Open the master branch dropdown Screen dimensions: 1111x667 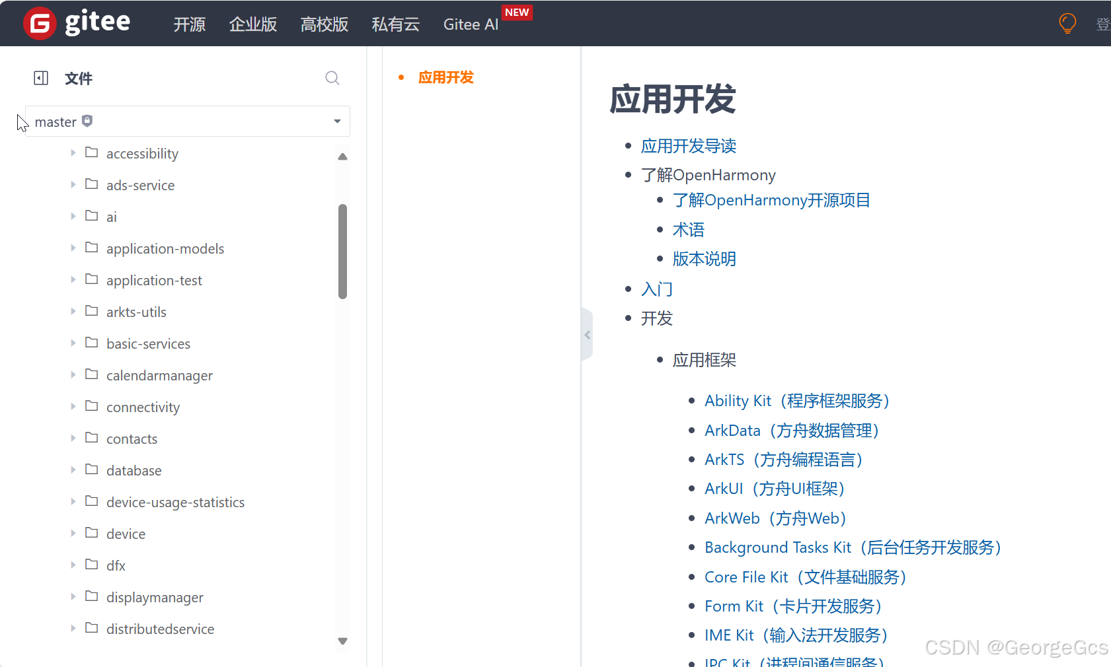(x=188, y=122)
